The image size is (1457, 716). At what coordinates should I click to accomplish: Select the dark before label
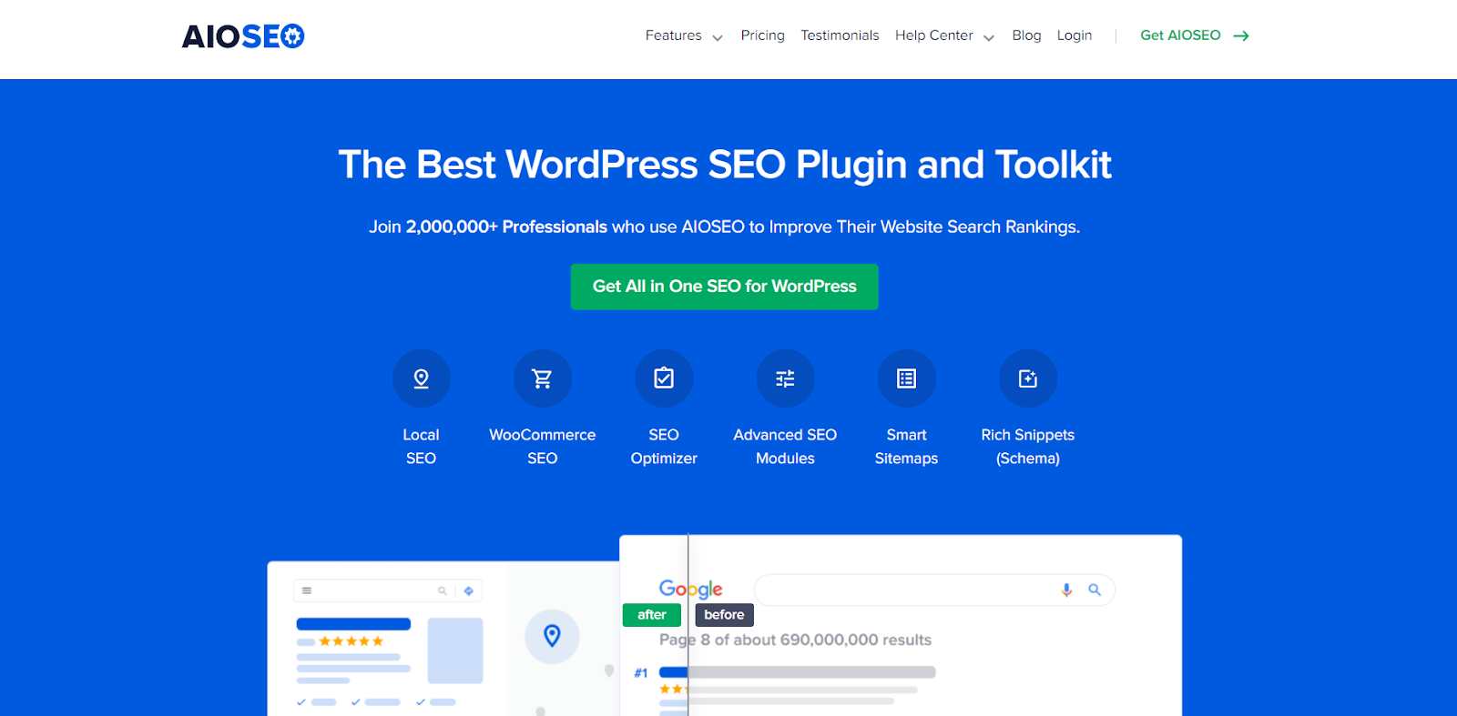pyautogui.click(x=724, y=615)
